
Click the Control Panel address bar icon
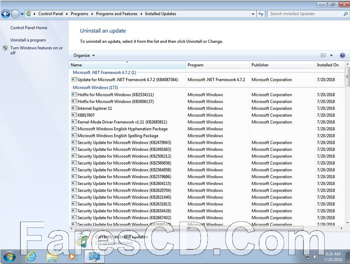28,13
